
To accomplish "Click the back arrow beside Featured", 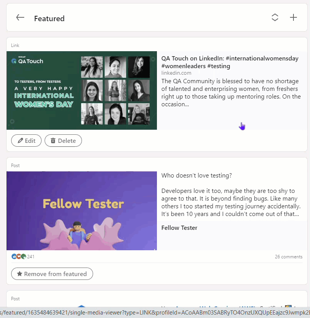I will point(20,18).
